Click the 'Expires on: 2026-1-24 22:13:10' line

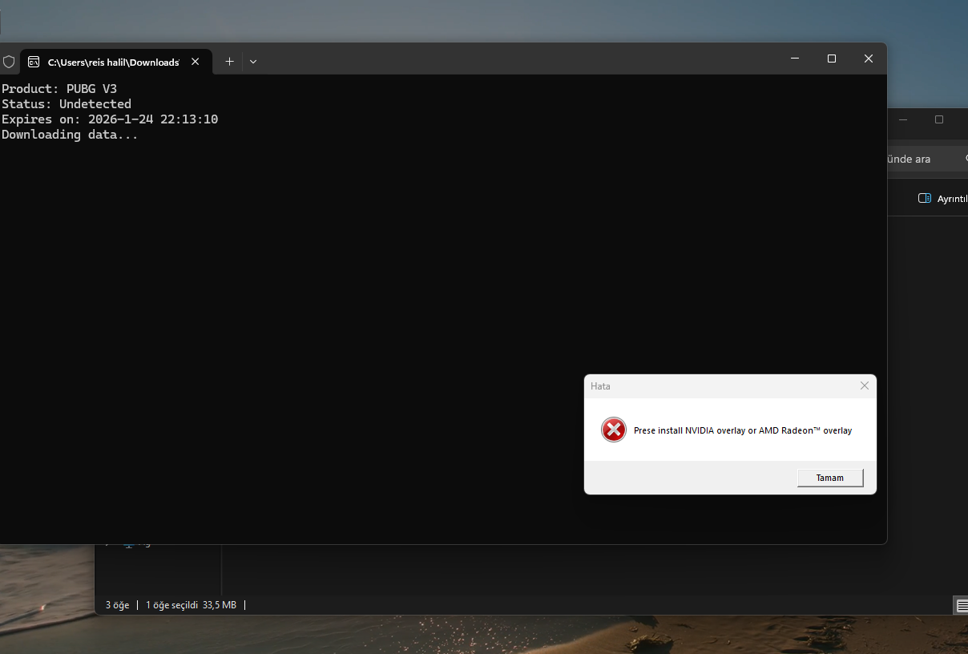110,119
